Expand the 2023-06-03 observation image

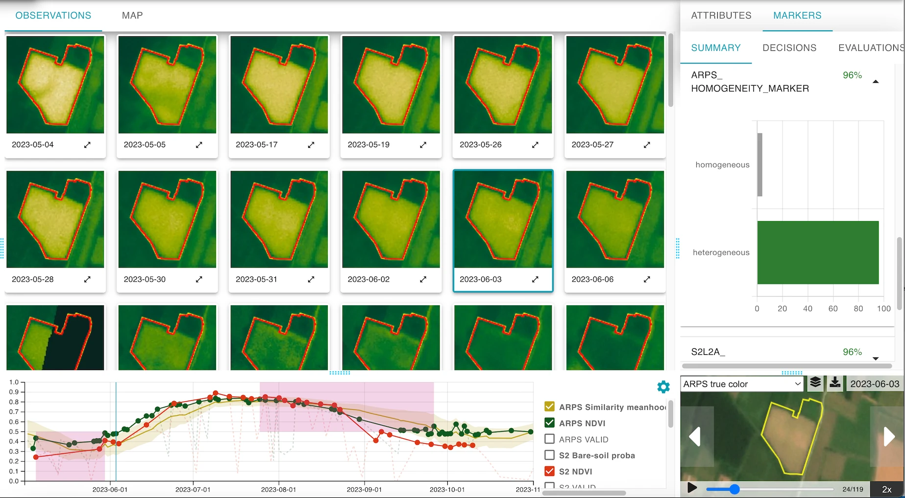(535, 279)
